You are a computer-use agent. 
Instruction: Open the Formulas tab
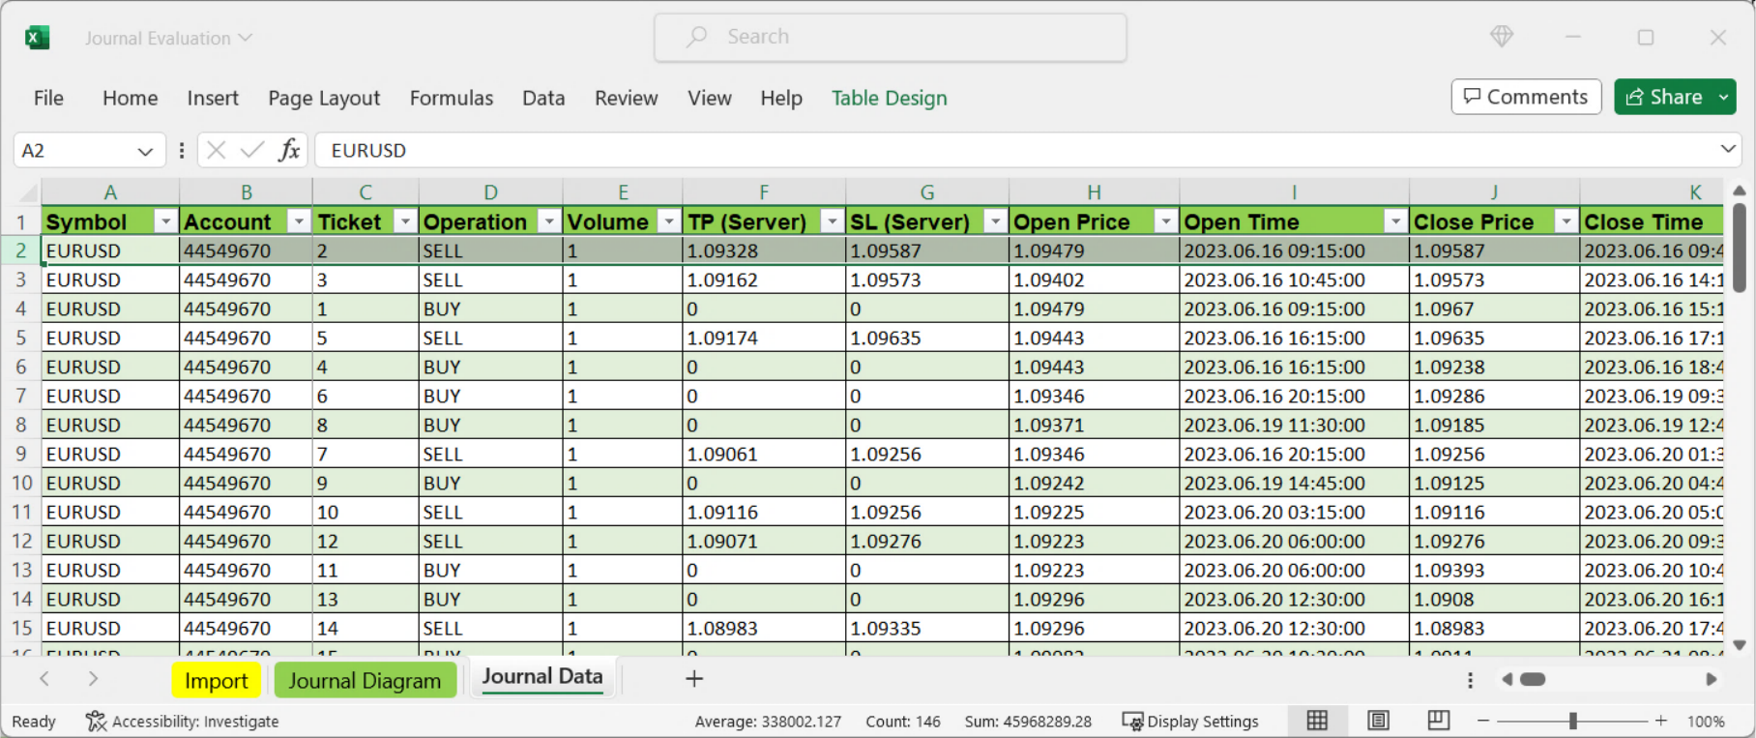coord(452,98)
